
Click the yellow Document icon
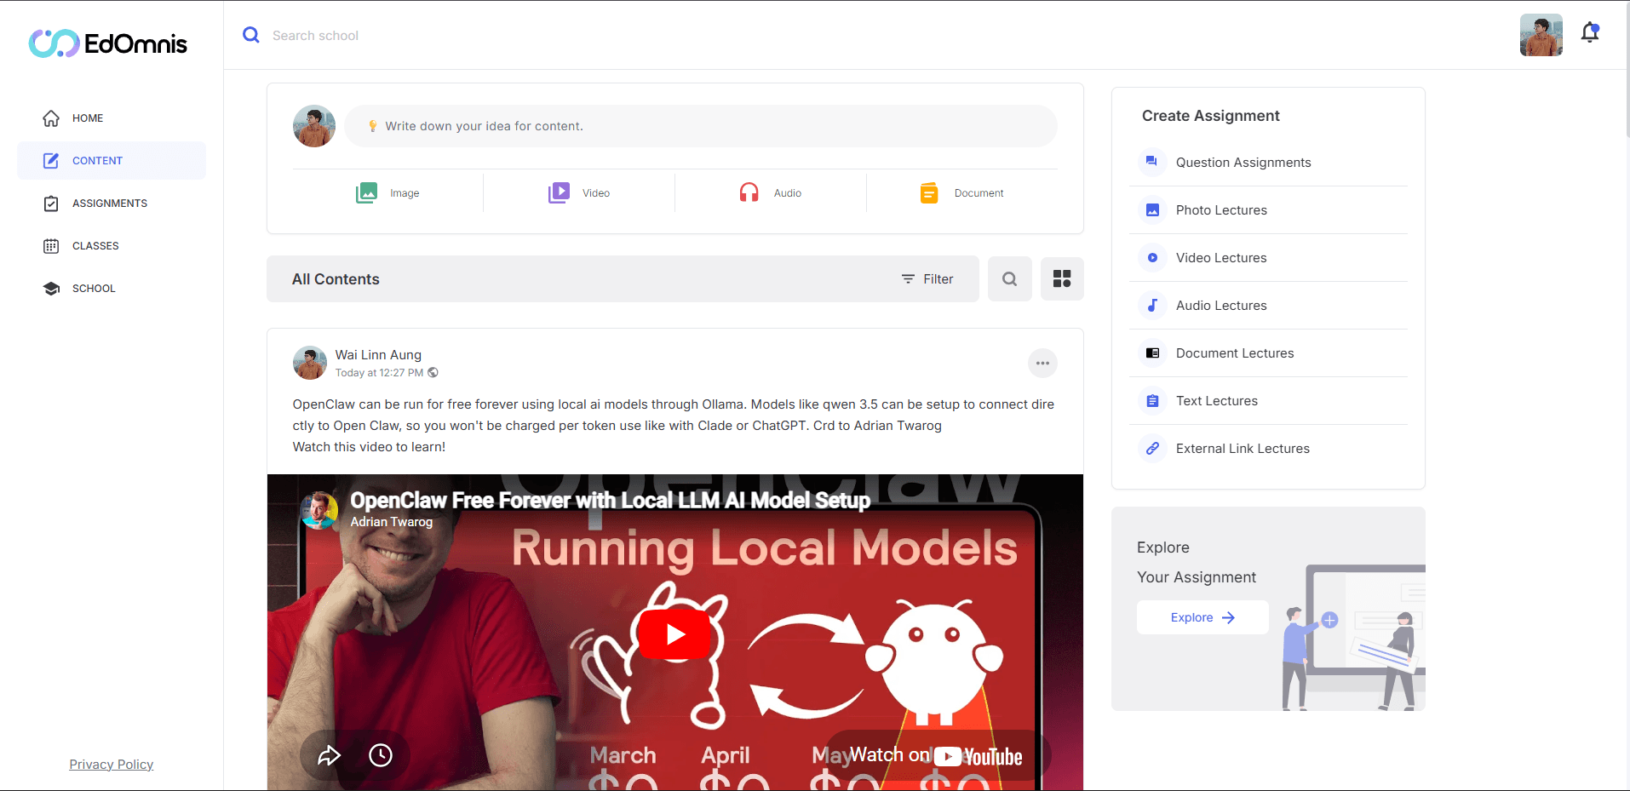929,193
